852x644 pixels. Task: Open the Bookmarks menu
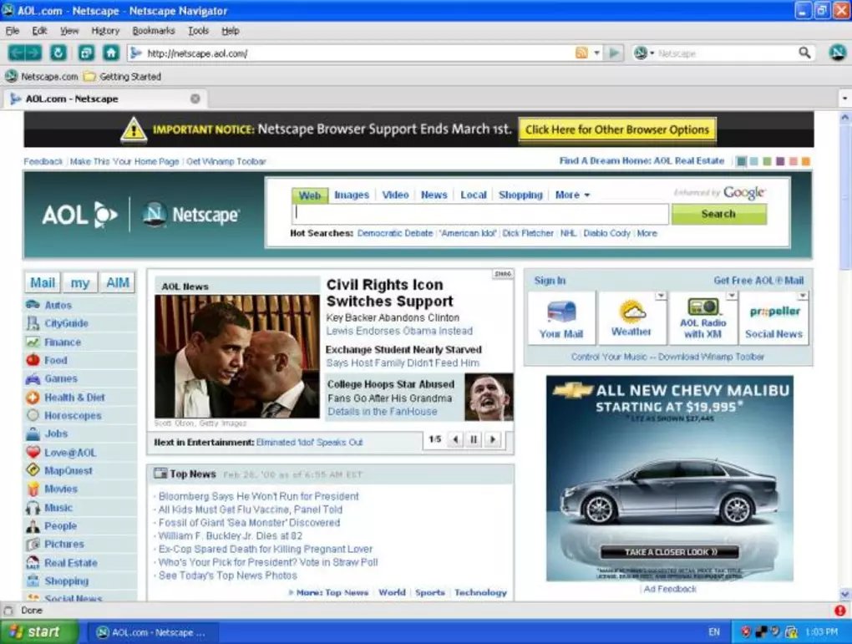tap(153, 30)
